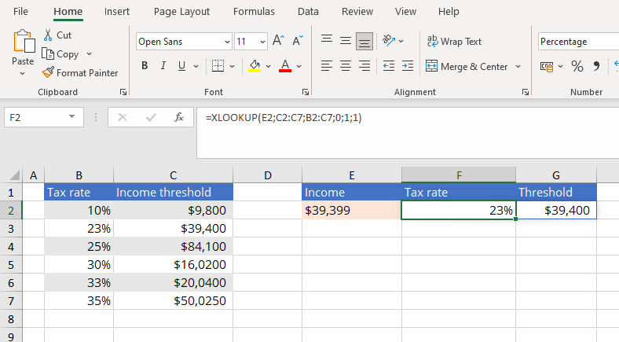Open Alignment settings dialog launcher
619x342 pixels.
pyautogui.click(x=525, y=92)
